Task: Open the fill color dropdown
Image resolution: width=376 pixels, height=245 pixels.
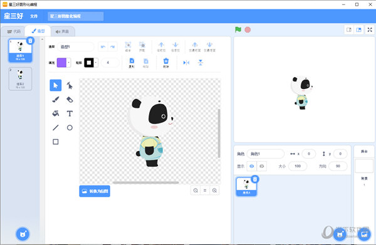Action: [x=68, y=63]
